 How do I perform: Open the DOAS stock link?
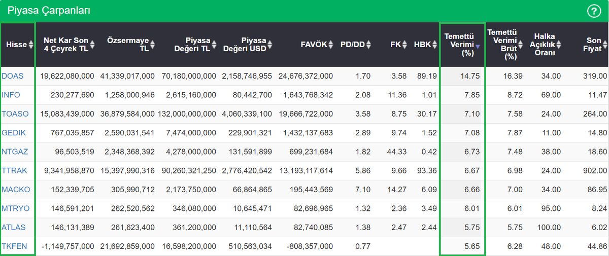(13, 76)
